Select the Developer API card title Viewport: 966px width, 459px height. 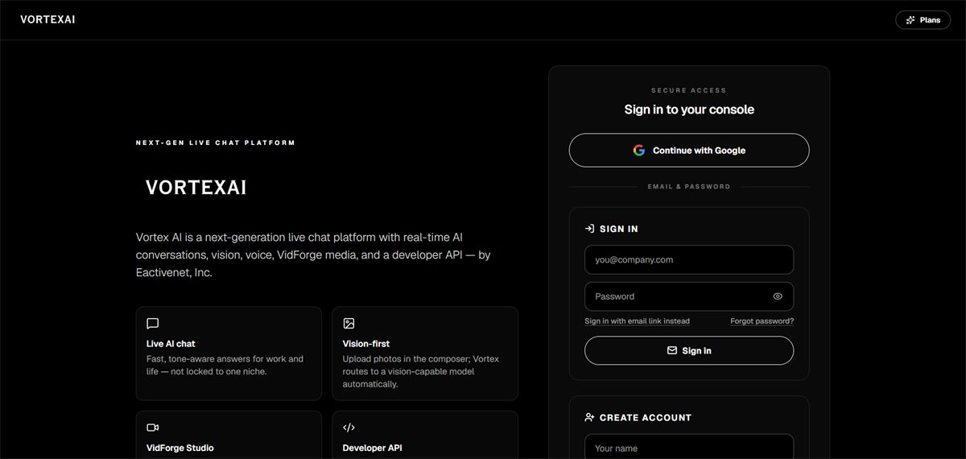373,448
